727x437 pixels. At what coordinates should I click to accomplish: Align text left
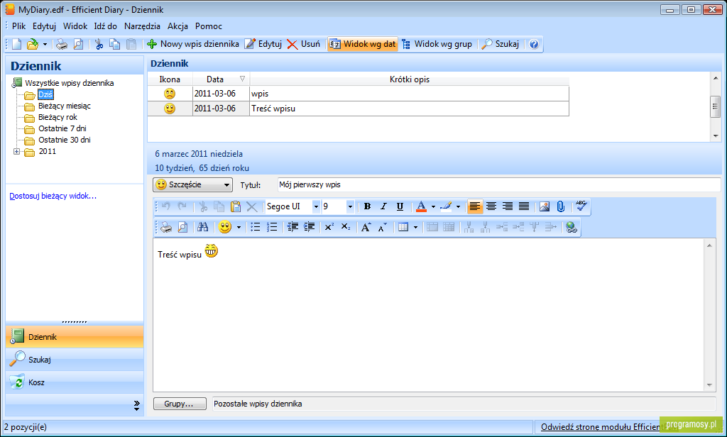click(x=474, y=206)
